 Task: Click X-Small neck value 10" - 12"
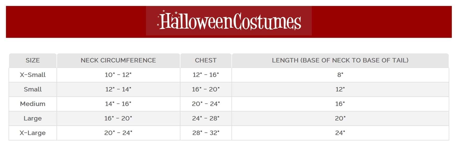coord(118,75)
